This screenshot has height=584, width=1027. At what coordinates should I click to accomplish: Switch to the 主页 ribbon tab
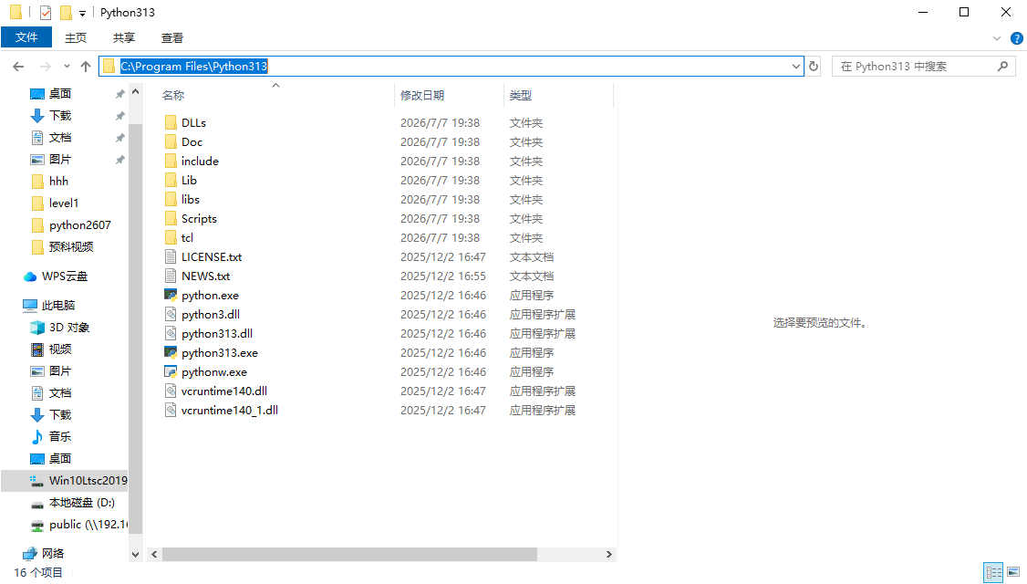[x=76, y=38]
